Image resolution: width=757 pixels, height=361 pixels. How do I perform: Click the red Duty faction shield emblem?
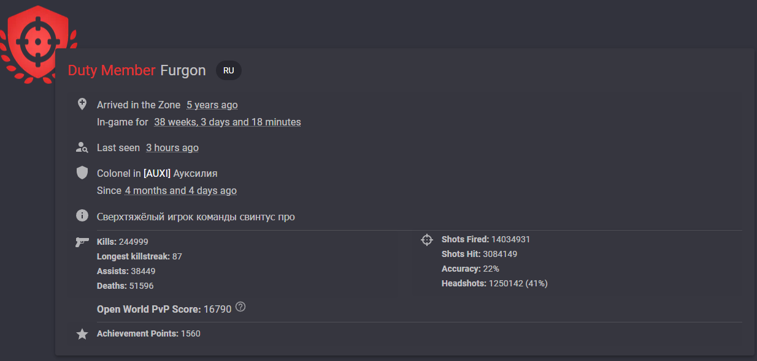click(x=38, y=43)
